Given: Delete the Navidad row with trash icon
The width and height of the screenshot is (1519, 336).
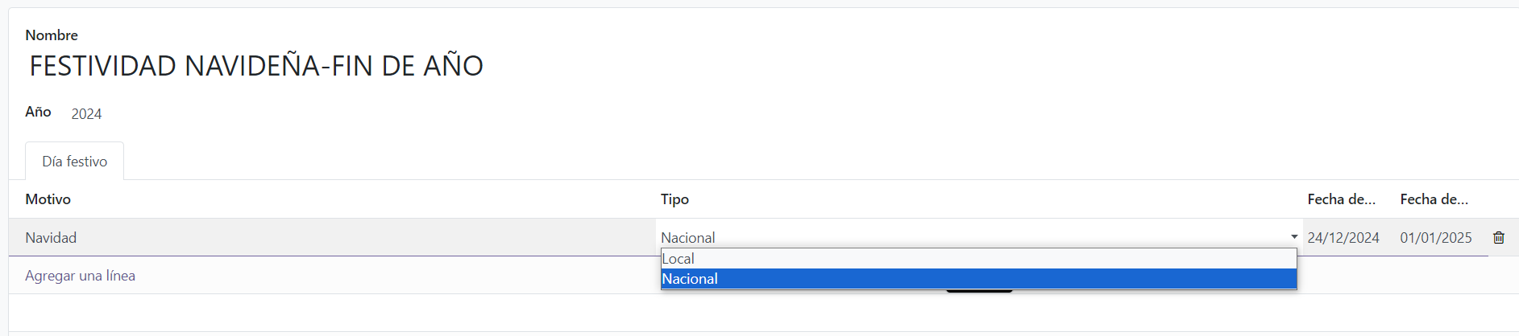Looking at the screenshot, I should click(1498, 237).
